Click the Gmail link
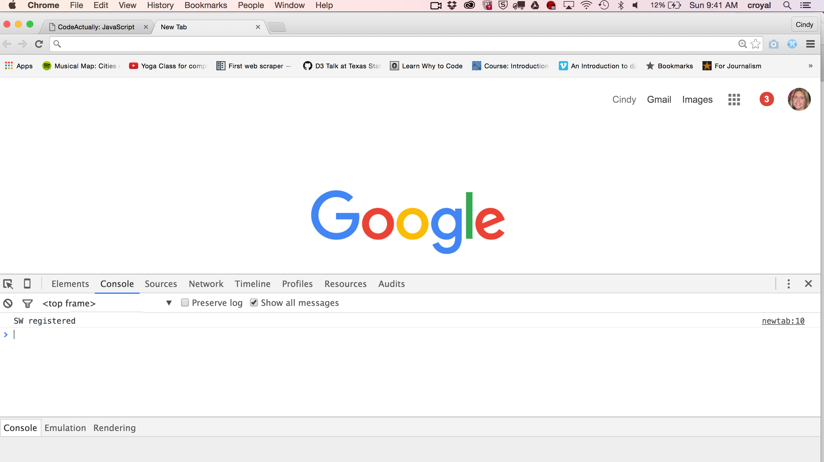The width and height of the screenshot is (824, 462). click(x=659, y=99)
